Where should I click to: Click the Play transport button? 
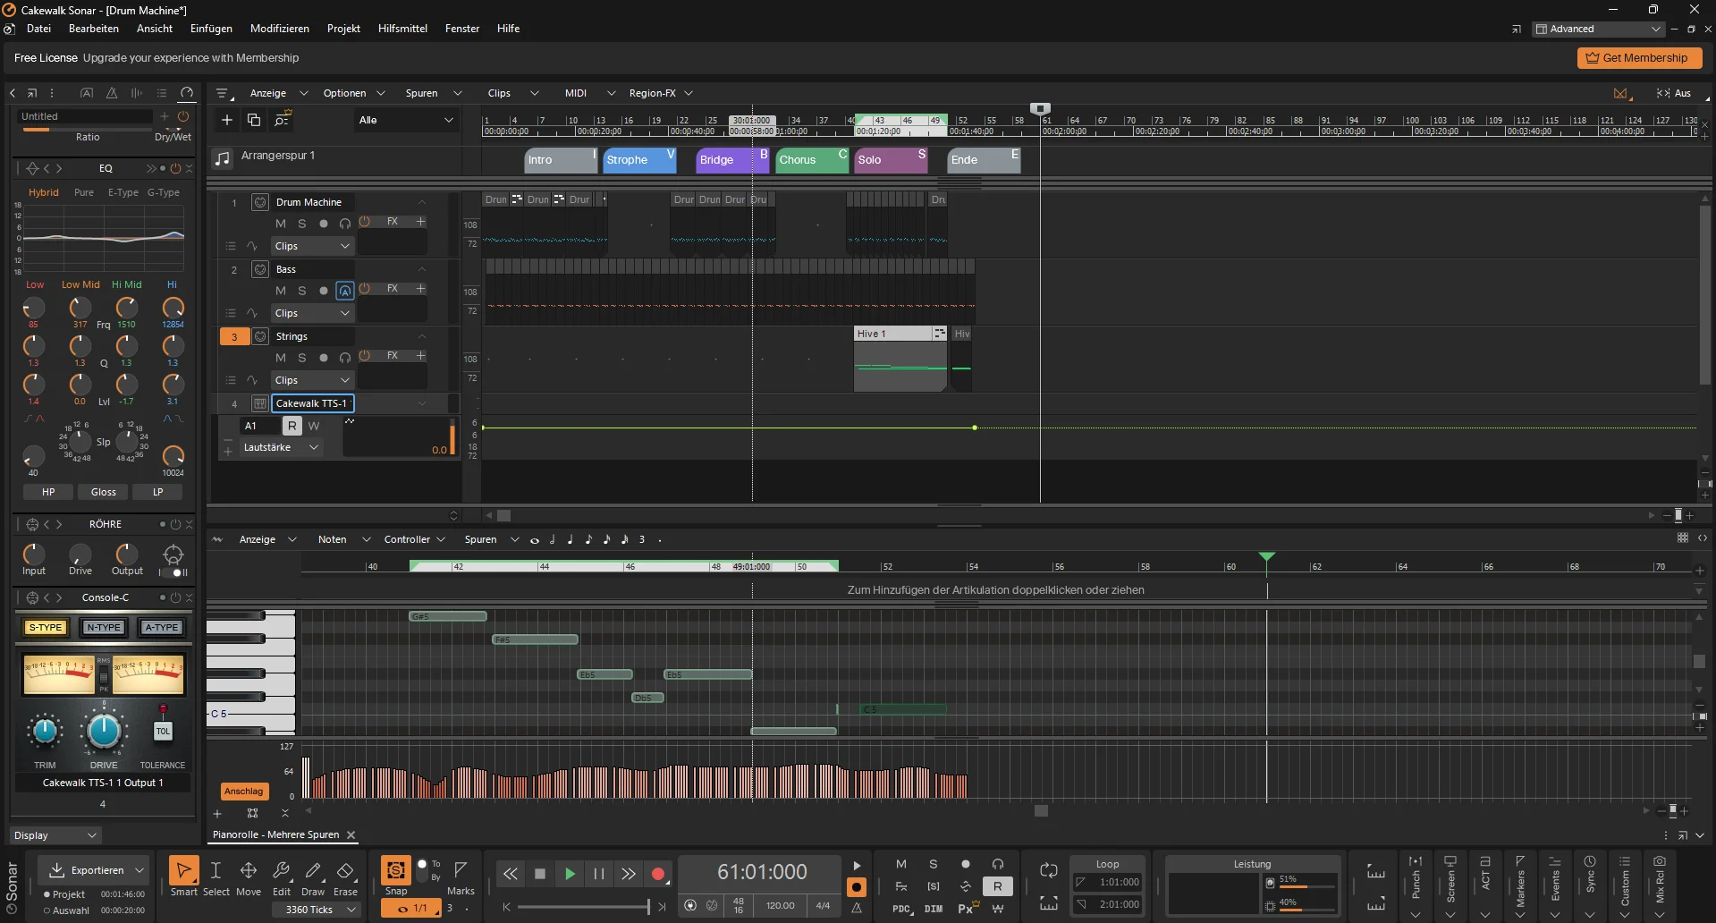tap(570, 874)
